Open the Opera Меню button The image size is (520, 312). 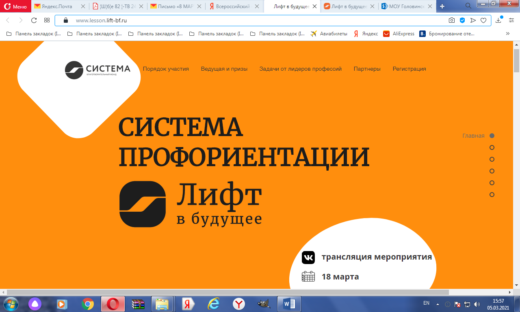pyautogui.click(x=15, y=6)
